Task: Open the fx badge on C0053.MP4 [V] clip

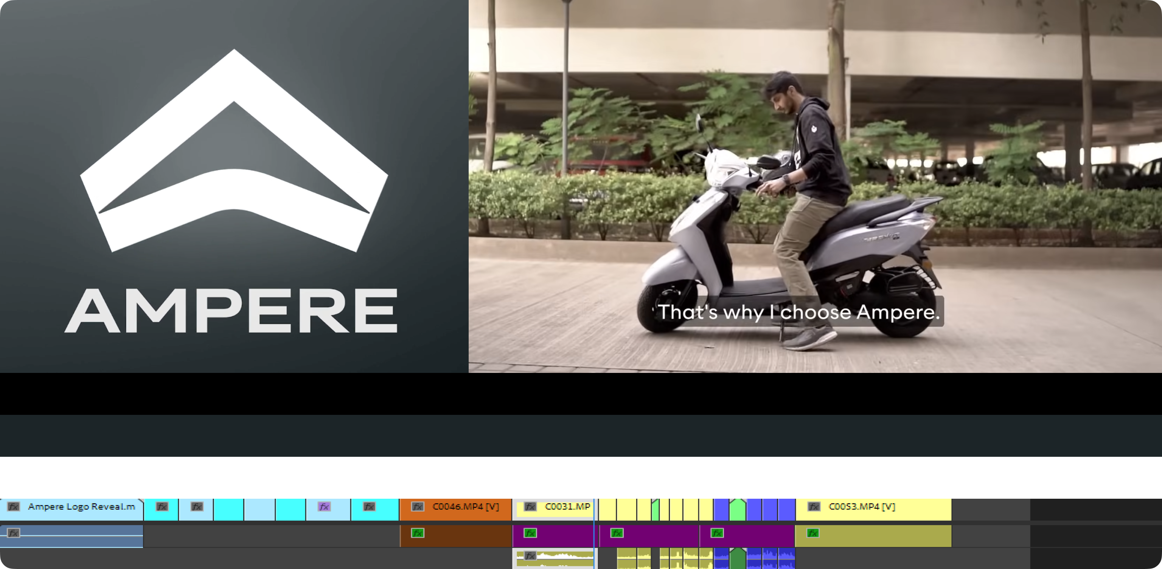Action: [814, 506]
